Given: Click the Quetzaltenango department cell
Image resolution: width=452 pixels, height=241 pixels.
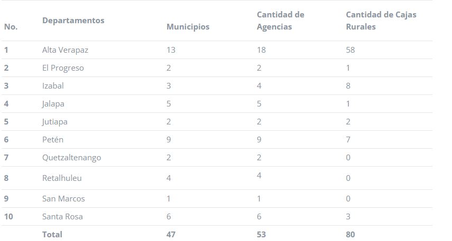Looking at the screenshot, I should click(x=71, y=158).
